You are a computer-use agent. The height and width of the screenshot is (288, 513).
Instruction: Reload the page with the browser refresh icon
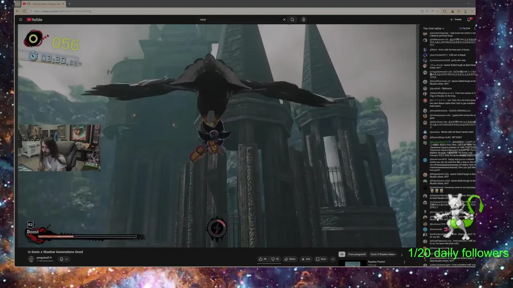pyautogui.click(x=24, y=11)
